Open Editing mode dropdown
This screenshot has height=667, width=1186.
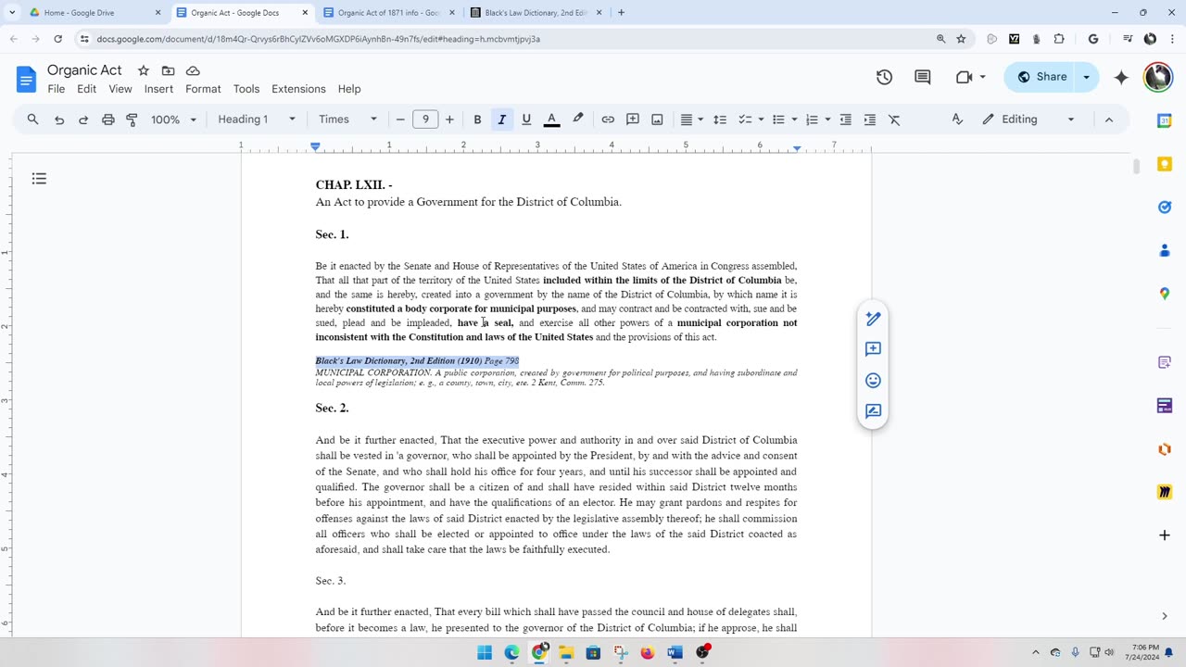pos(1028,120)
